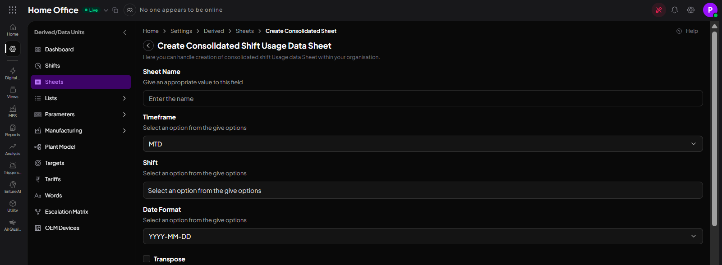Open the MES module icon
722x265 pixels.
coord(13,112)
